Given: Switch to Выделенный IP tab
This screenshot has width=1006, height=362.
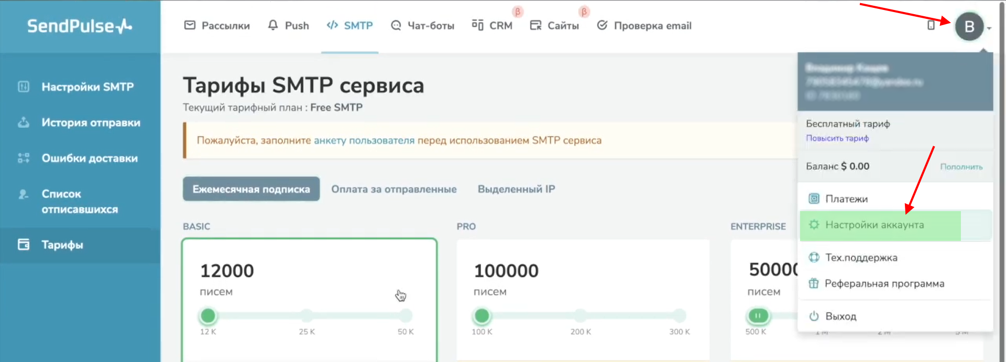Looking at the screenshot, I should point(516,189).
